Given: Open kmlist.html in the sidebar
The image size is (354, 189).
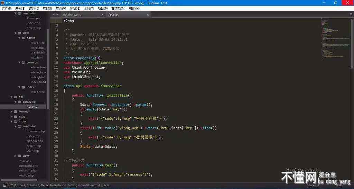Looking at the screenshot, I should (x=38, y=48).
